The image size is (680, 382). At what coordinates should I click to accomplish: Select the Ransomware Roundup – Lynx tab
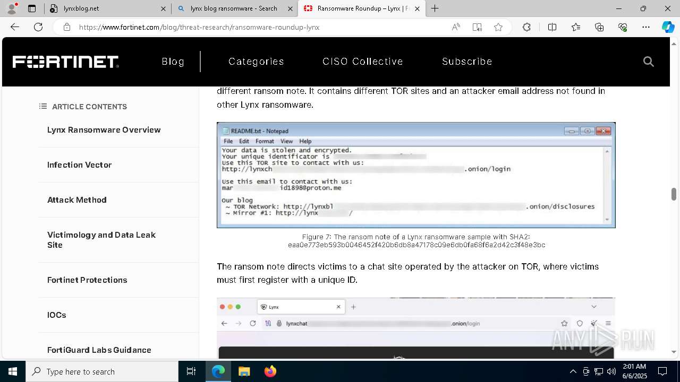(x=361, y=8)
